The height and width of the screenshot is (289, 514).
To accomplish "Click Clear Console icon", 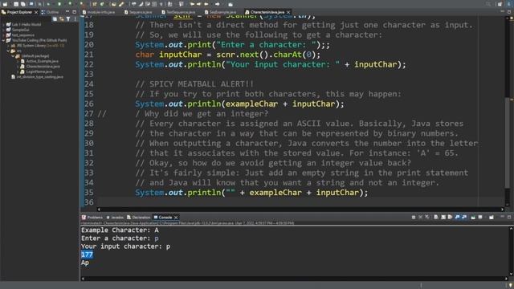I will point(436,217).
